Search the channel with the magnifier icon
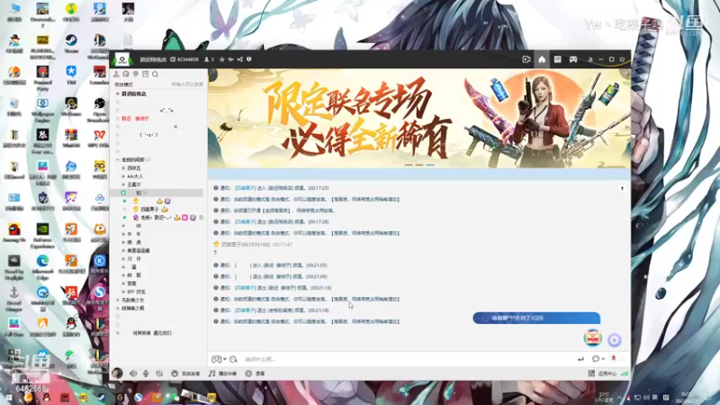720x405 pixels. (155, 74)
